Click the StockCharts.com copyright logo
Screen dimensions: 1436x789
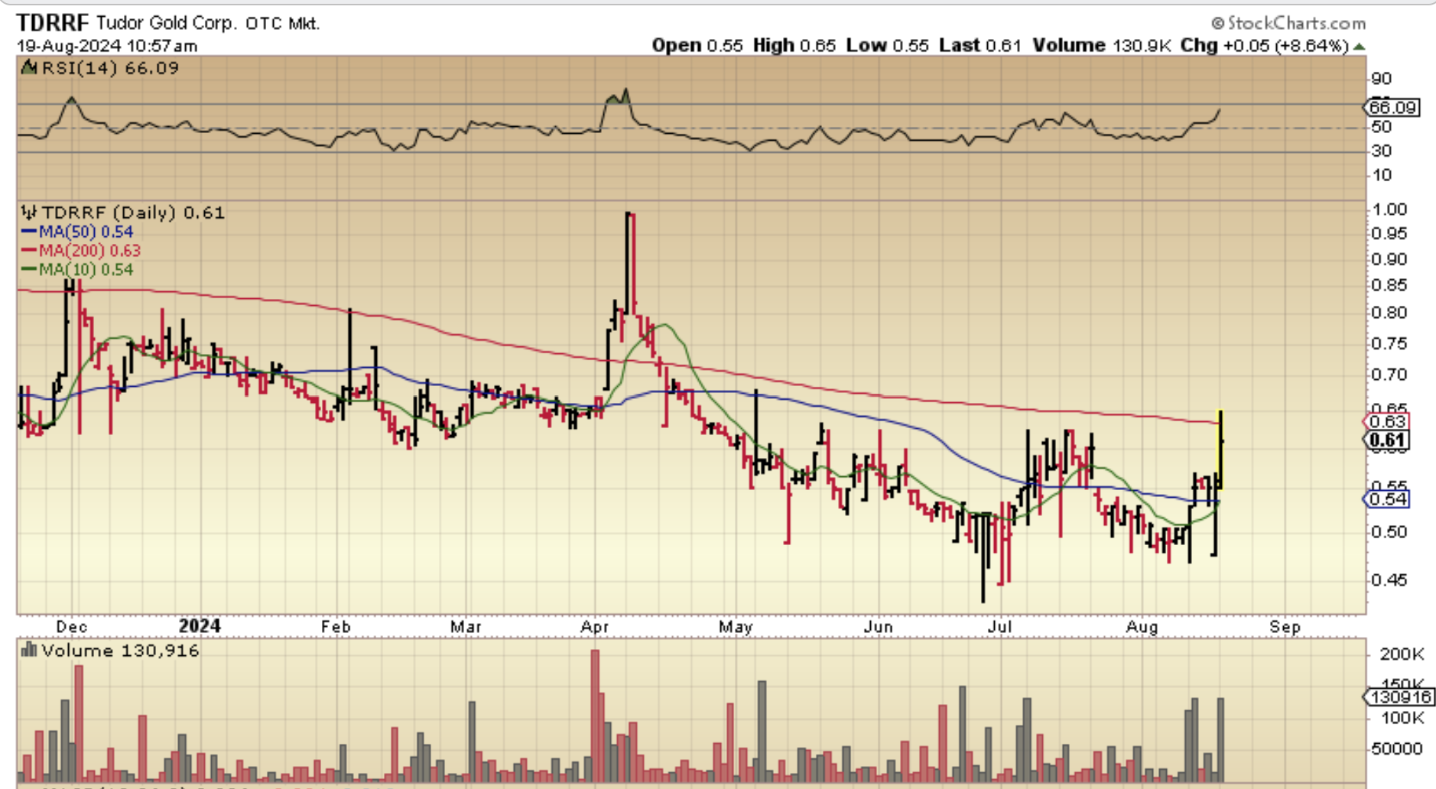1288,23
